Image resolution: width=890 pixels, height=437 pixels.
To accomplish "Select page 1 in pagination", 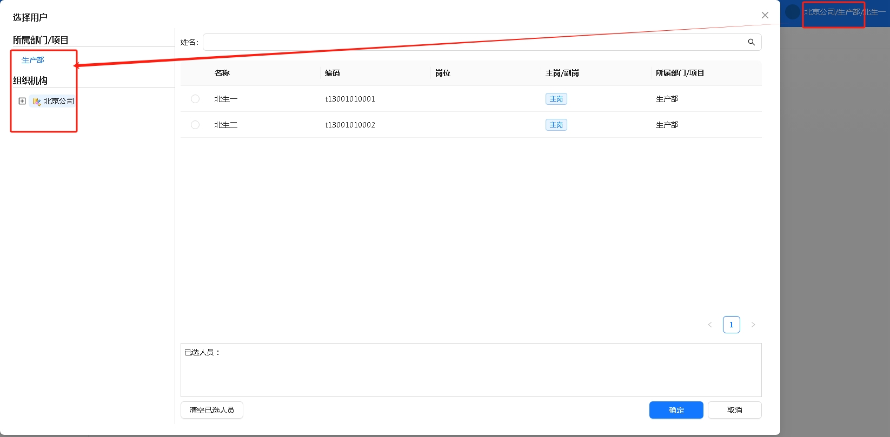I will click(x=731, y=325).
